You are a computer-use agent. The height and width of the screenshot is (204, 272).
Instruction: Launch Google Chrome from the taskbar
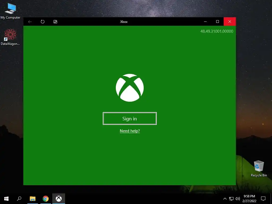(x=46, y=199)
